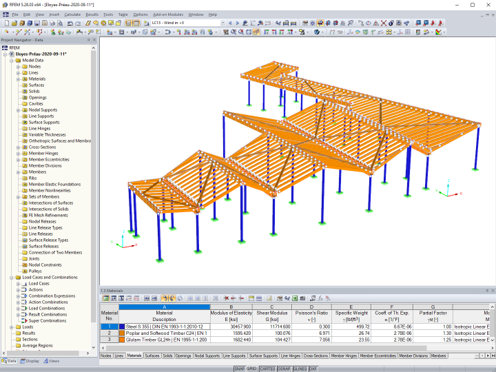Close the Project Navigator panel
The height and width of the screenshot is (372, 496).
click(x=94, y=40)
